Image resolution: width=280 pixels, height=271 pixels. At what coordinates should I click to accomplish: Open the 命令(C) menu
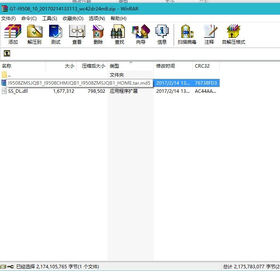pyautogui.click(x=29, y=19)
